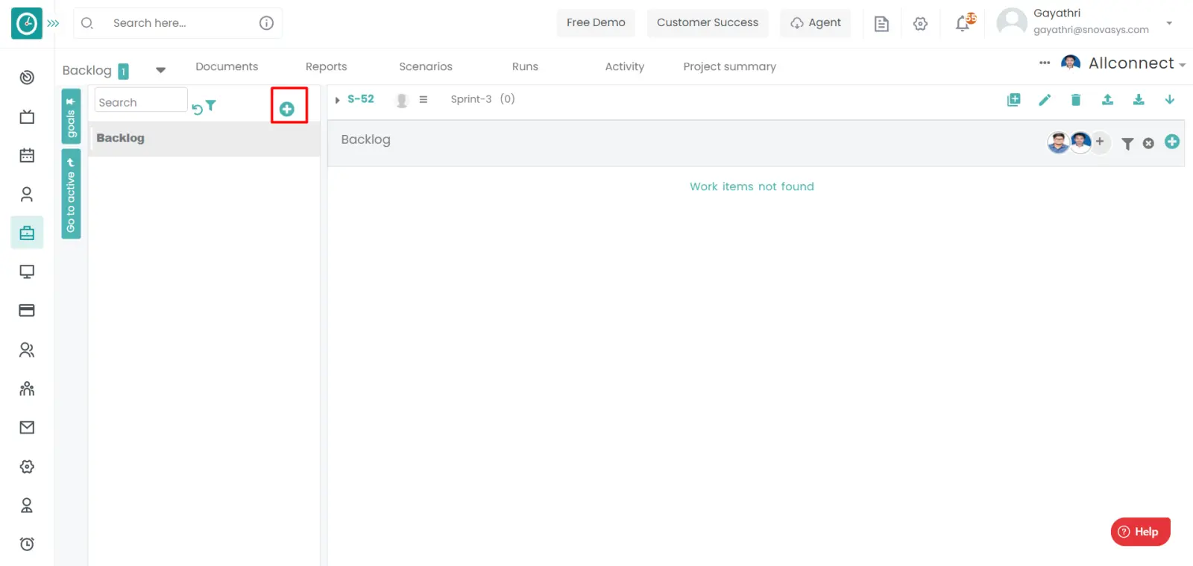Click the sprint Search input field

pyautogui.click(x=140, y=102)
